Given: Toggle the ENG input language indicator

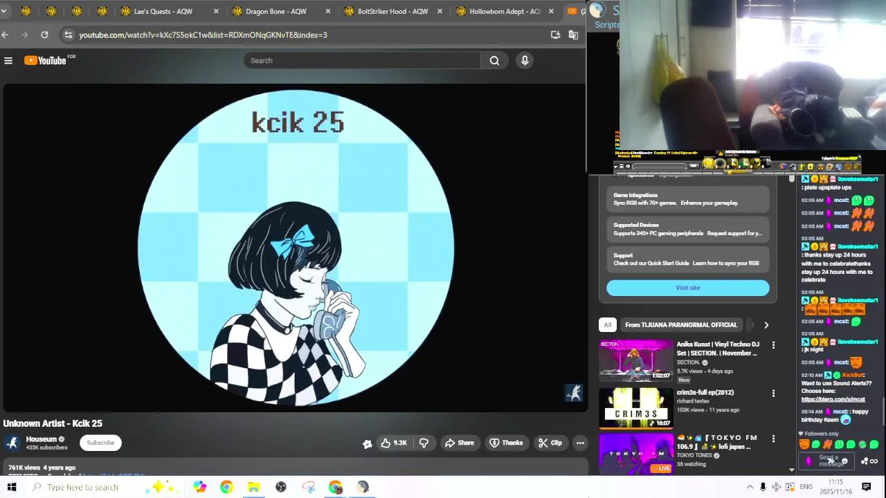Looking at the screenshot, I should tap(806, 487).
